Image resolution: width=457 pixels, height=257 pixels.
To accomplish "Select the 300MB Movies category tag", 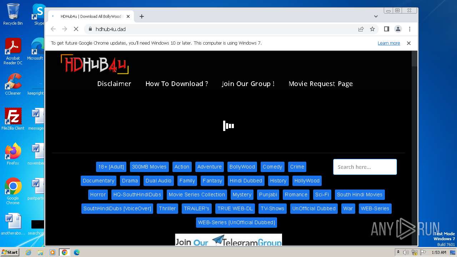I will click(149, 167).
